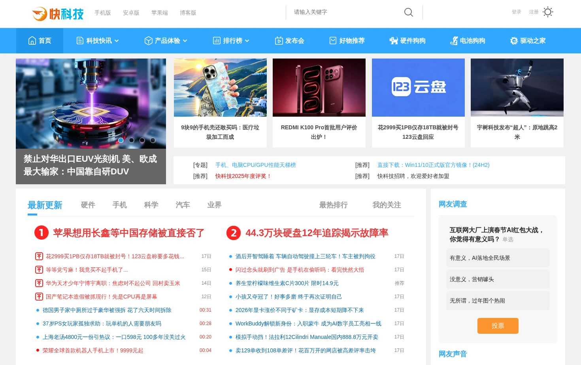
Task: Open article 德国男子家中厕所过于豪华被强拆
Action: (107, 310)
